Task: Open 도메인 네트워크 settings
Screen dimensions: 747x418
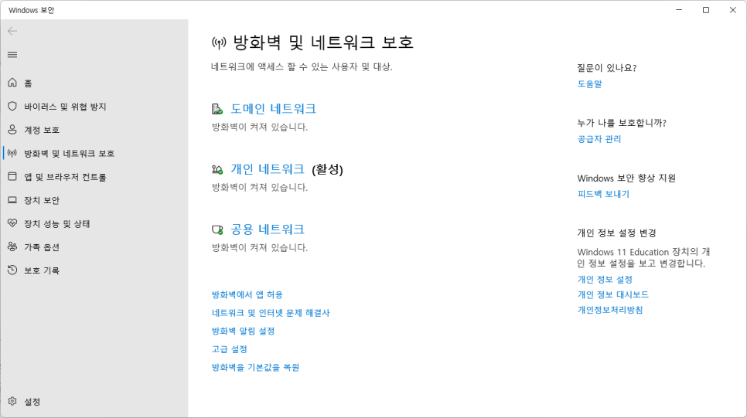Action: [273, 108]
